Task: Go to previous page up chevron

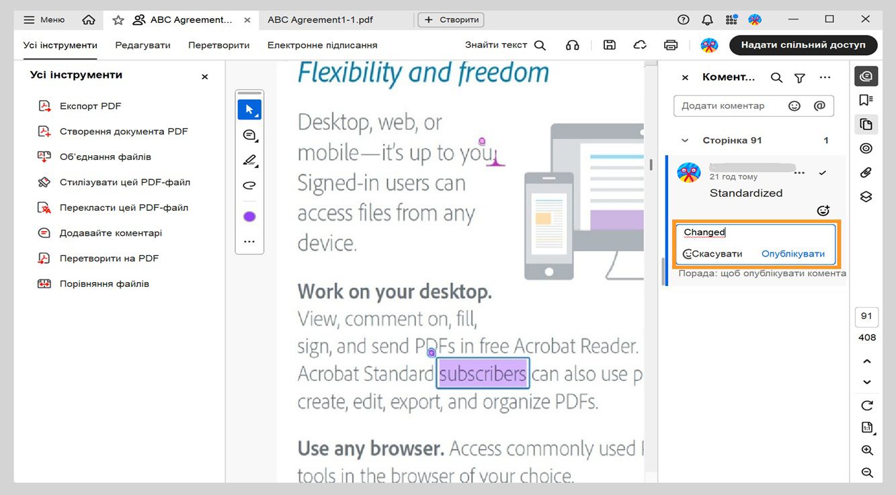Action: coord(867,361)
